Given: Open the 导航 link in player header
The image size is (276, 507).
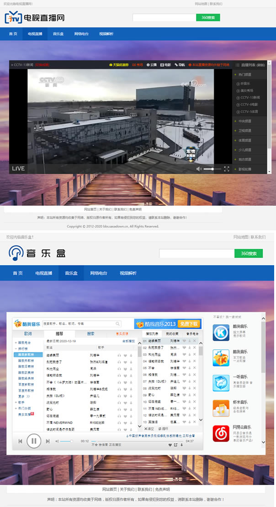Looking at the screenshot, I should (180, 64).
